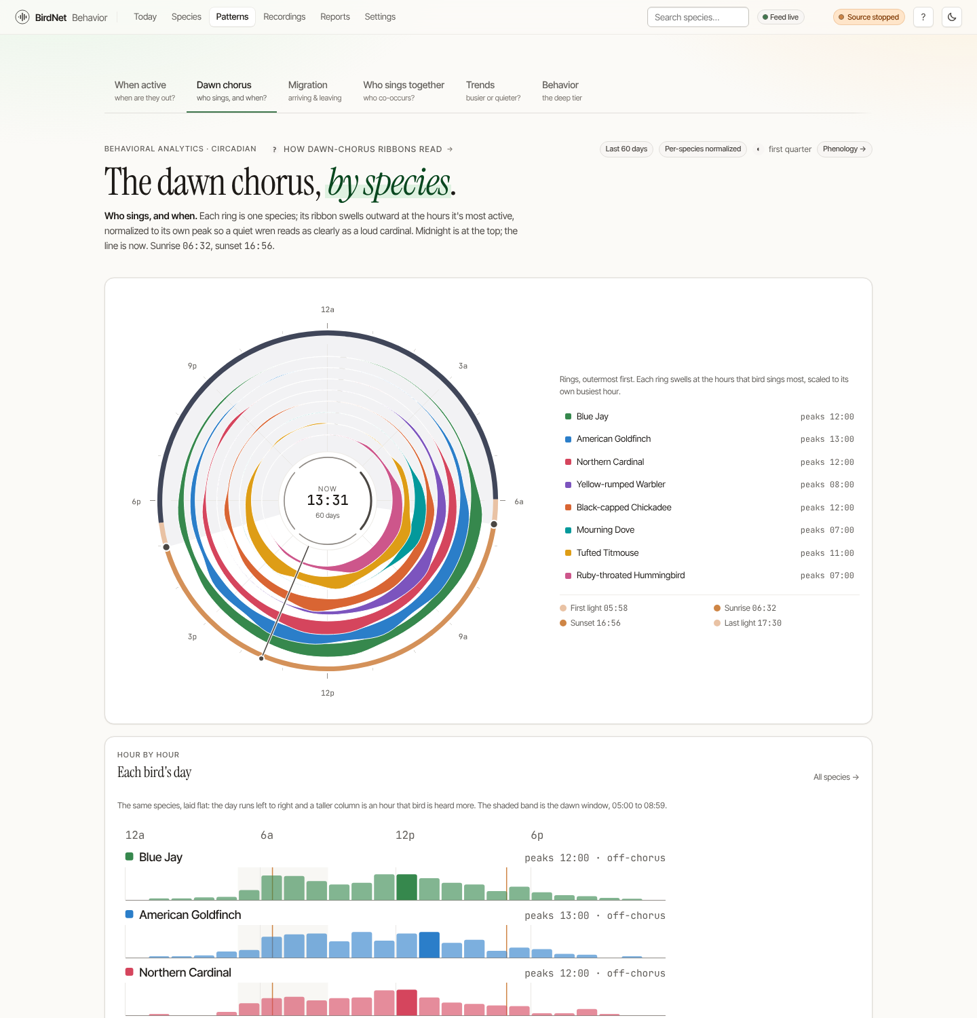Image resolution: width=977 pixels, height=1018 pixels.
Task: Select Black-capped Chickadee in the ring legend
Action: [710, 508]
